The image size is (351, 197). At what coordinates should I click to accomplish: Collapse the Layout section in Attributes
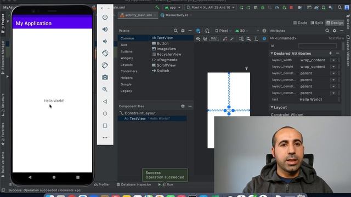point(272,107)
